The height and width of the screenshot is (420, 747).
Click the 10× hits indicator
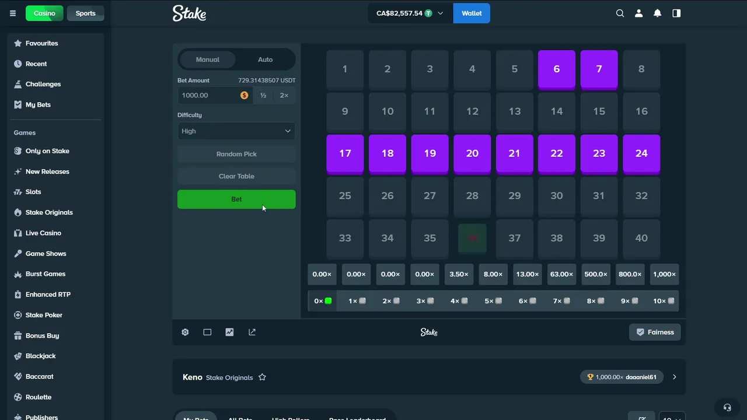664,301
